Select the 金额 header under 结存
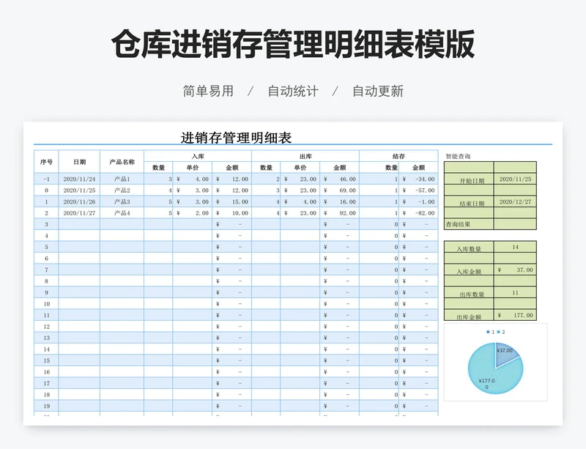This screenshot has height=449, width=586. tap(418, 168)
